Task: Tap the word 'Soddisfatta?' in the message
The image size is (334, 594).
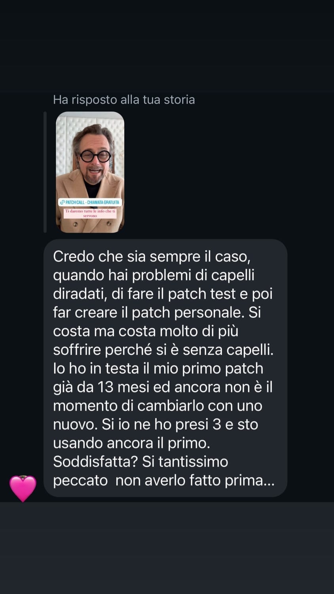Action: (x=96, y=462)
